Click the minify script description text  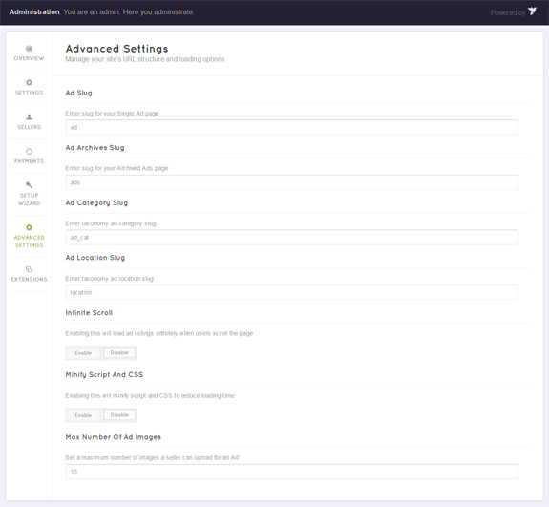point(150,395)
